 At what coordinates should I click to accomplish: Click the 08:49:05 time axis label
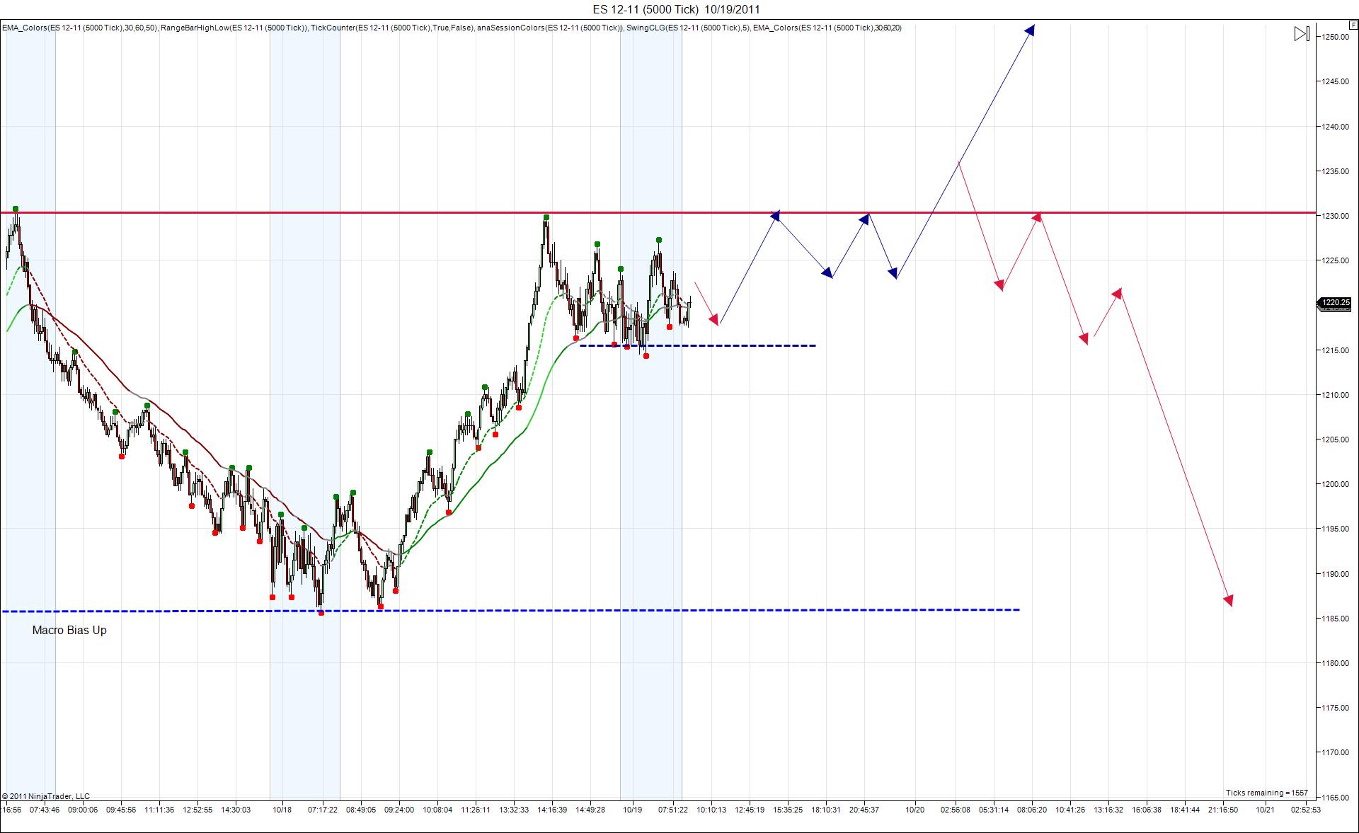click(361, 810)
